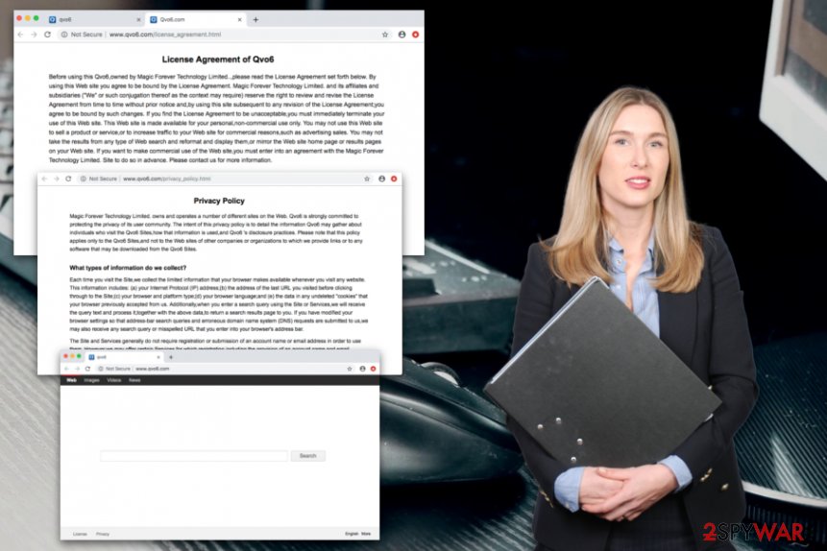Close the qvo6 tab in bottom search window

coord(158,357)
